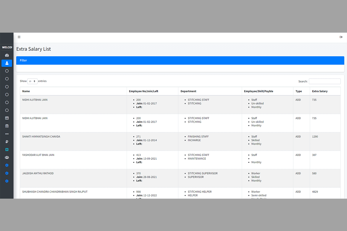Click the WELCOME sidebar brand text
The image size is (347, 231).
click(7, 47)
